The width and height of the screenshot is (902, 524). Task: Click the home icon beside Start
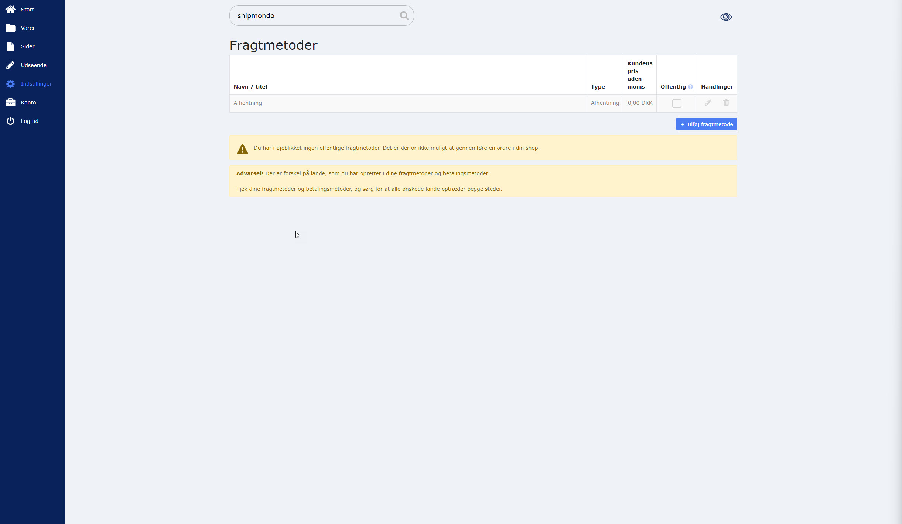click(10, 9)
